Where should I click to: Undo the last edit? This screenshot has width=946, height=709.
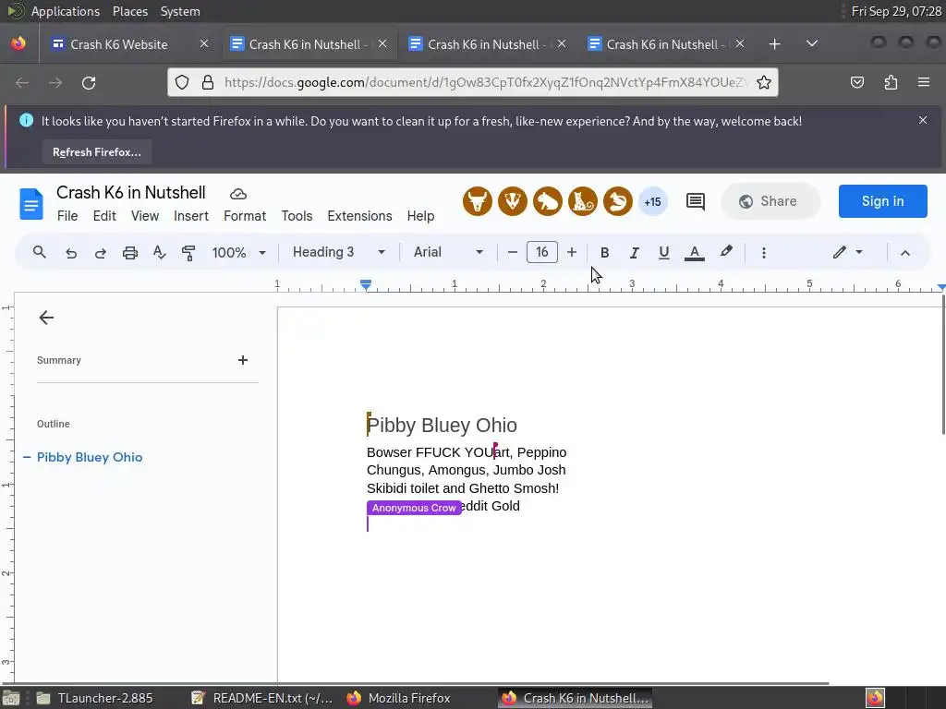(70, 253)
